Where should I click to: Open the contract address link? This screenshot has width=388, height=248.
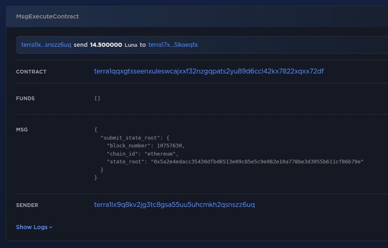click(209, 71)
